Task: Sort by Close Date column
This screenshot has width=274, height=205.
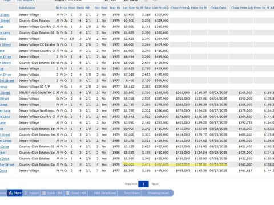Action: pos(218,8)
